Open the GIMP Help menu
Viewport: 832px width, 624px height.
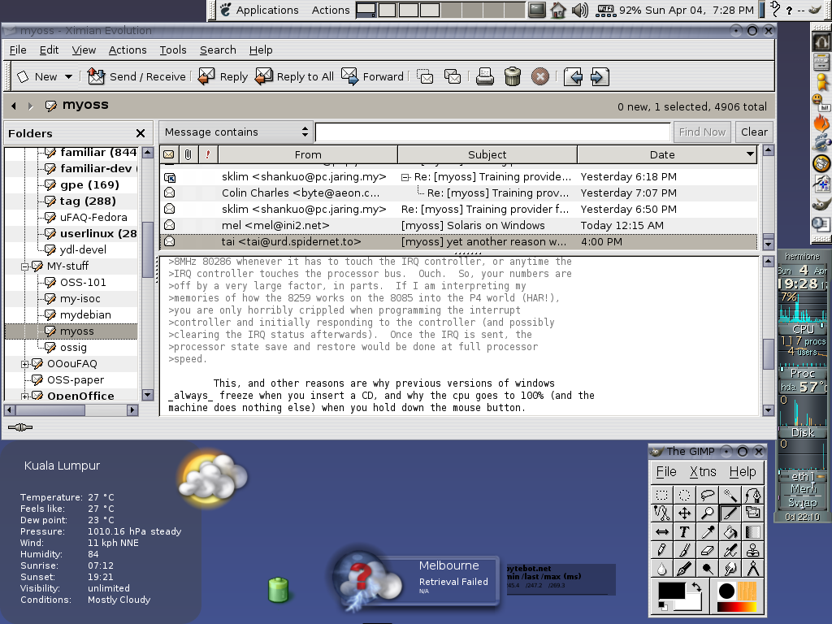click(x=743, y=471)
